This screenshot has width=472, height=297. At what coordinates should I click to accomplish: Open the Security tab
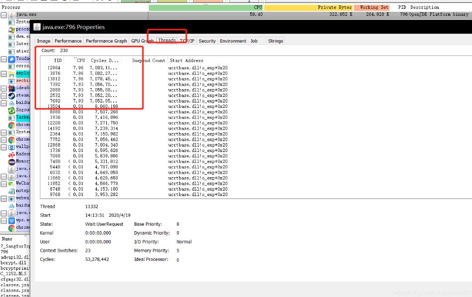[207, 41]
